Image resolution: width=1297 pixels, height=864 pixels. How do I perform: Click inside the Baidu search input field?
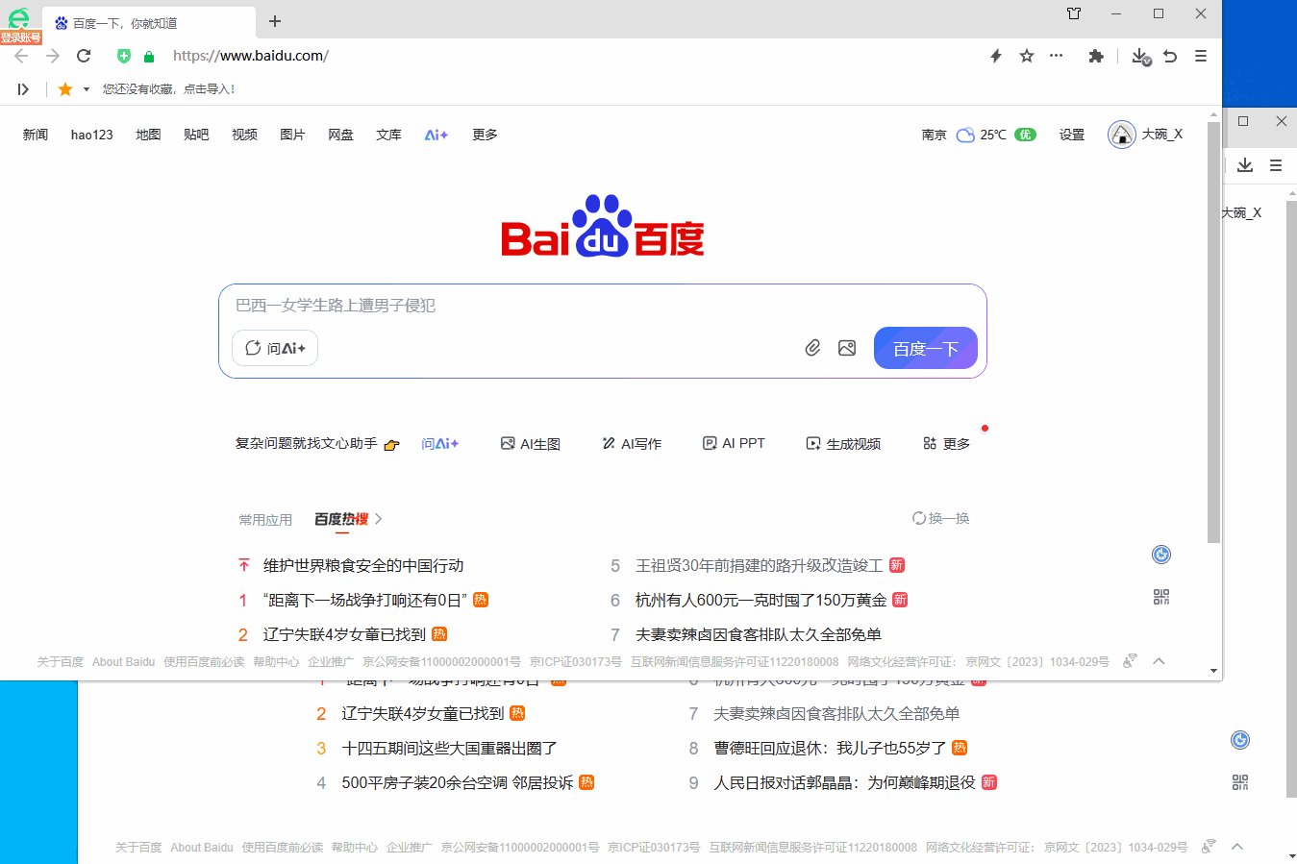[529, 306]
